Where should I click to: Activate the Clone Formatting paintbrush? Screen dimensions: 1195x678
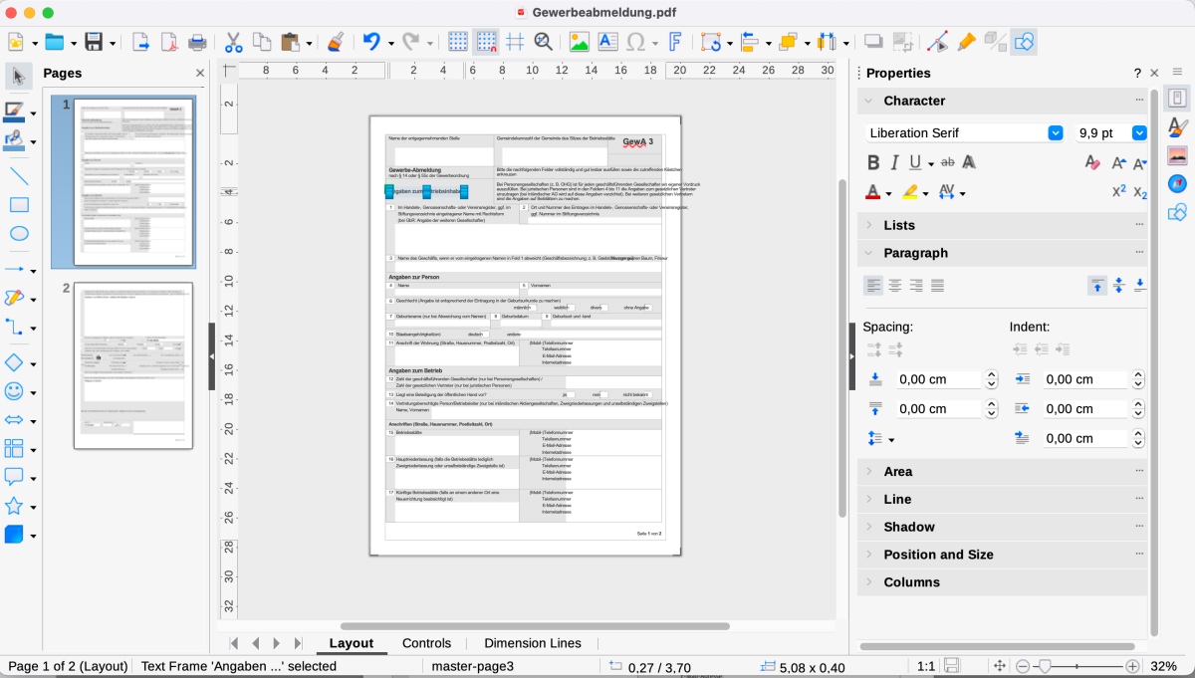point(335,41)
